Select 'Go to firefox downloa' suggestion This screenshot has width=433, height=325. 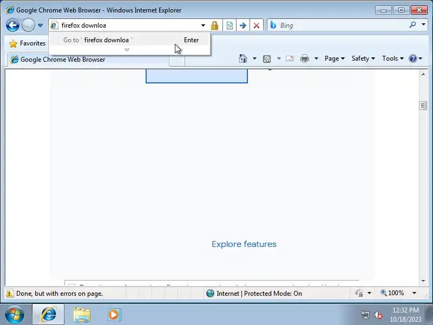[x=129, y=40]
